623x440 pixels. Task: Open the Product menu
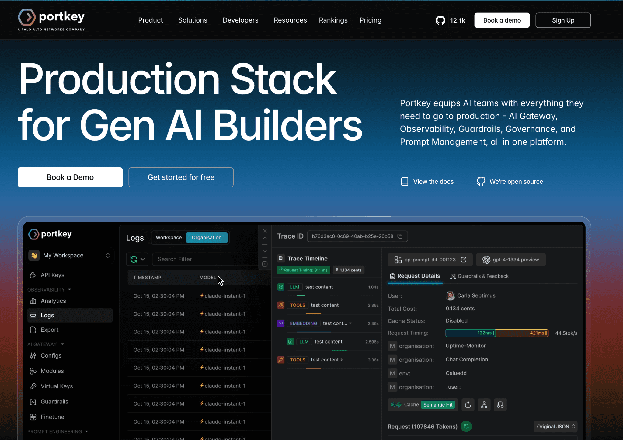(150, 20)
